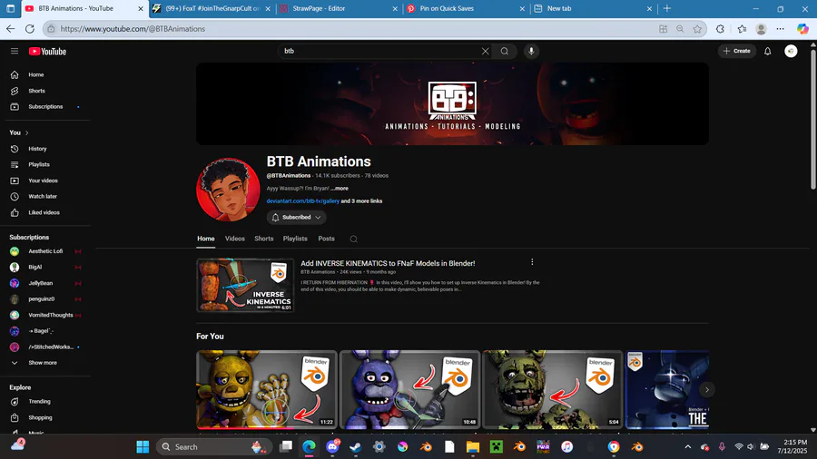
Task: Open Minecraft from the taskbar
Action: point(496,446)
